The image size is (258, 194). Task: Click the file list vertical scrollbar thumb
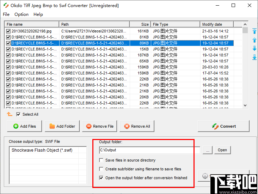click(x=245, y=30)
